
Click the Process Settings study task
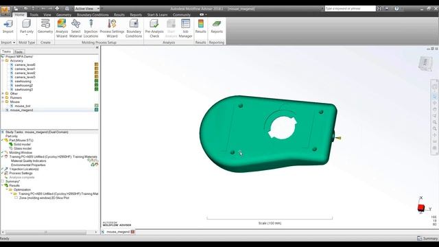pos(21,173)
